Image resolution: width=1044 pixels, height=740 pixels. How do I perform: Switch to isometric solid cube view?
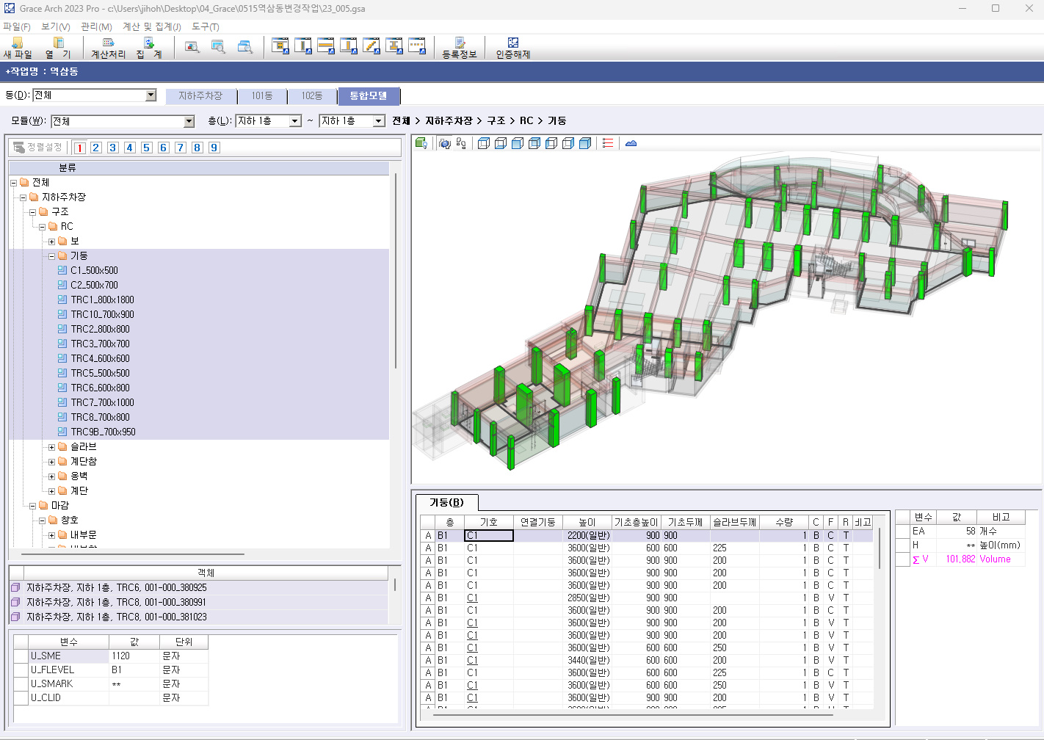585,143
